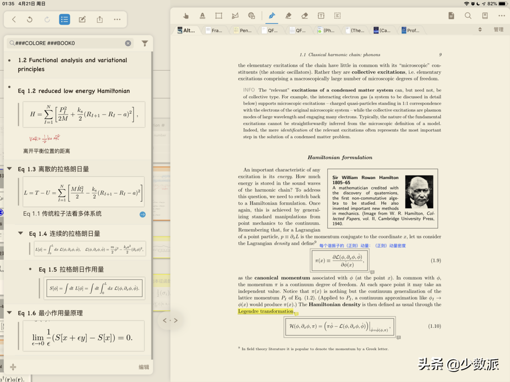Select Eq 1.2 reduced low energy Hamiltonian
510x382 pixels.
click(74, 91)
